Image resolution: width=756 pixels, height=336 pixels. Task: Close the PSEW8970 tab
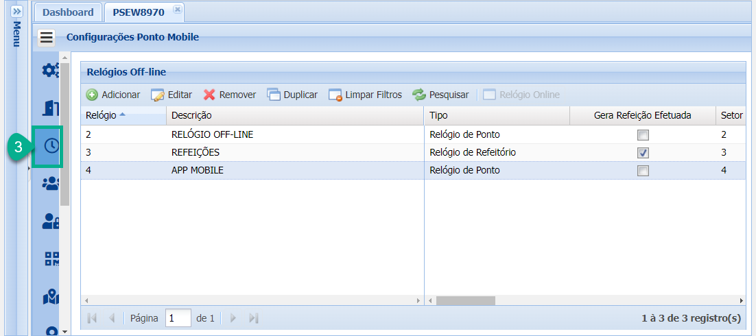177,9
